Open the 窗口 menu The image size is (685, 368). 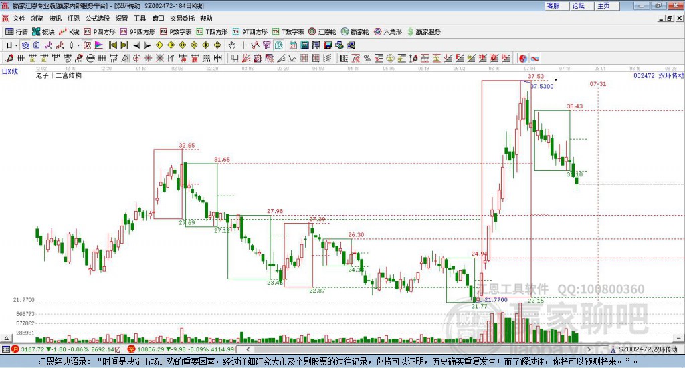coord(158,18)
